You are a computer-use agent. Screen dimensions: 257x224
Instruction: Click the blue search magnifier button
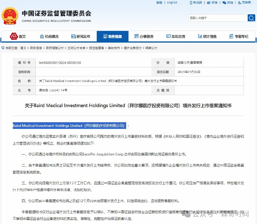(251, 18)
